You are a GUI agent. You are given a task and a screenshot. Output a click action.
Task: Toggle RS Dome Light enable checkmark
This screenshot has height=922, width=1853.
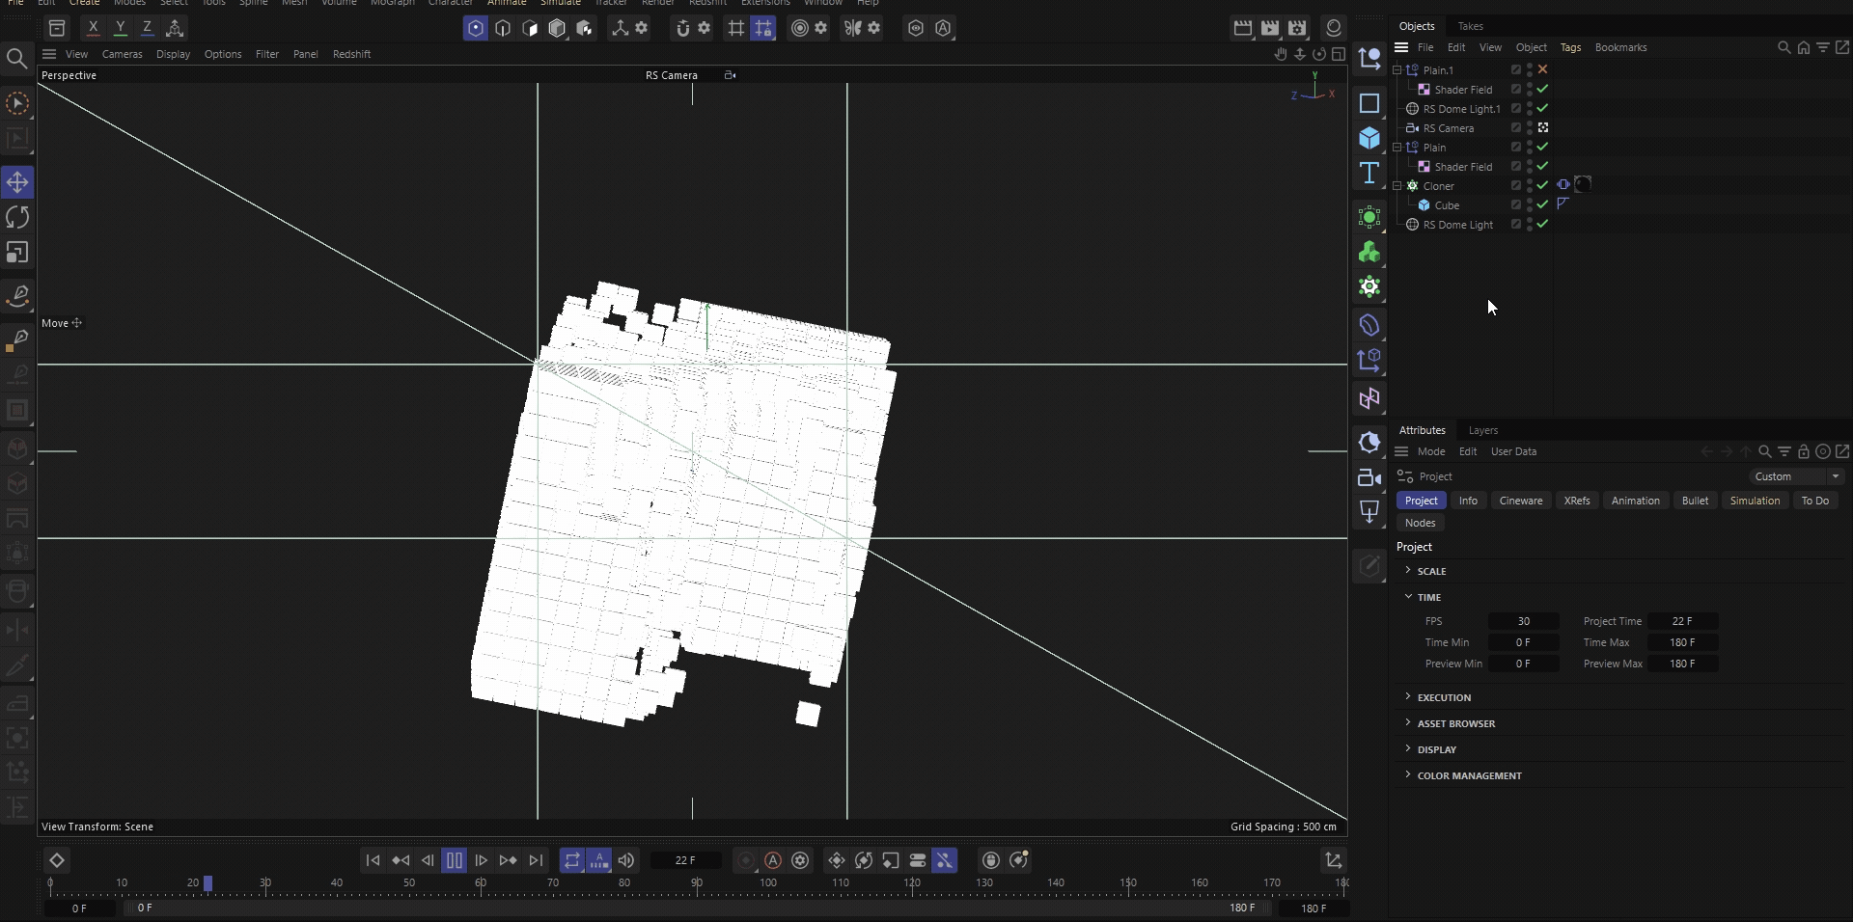click(x=1542, y=224)
